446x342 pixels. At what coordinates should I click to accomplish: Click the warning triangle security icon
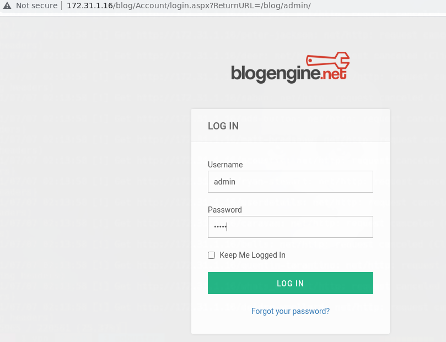pos(7,6)
